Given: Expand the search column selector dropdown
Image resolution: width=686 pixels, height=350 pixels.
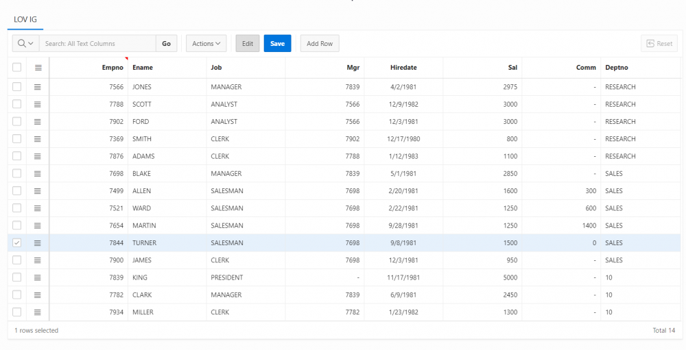Looking at the screenshot, I should (x=25, y=44).
